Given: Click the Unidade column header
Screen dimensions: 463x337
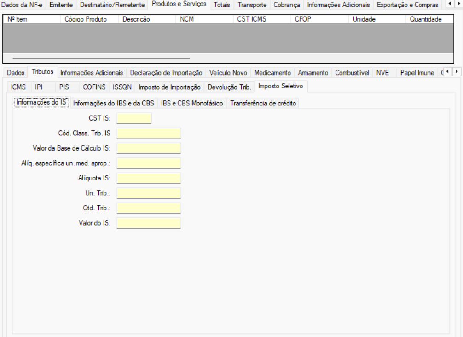Looking at the screenshot, I should 377,19.
